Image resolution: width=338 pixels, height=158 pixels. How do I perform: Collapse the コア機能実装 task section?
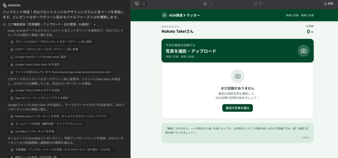(x=94, y=24)
